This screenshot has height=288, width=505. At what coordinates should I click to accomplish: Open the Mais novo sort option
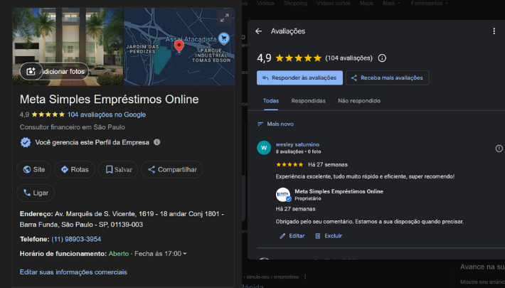[276, 124]
